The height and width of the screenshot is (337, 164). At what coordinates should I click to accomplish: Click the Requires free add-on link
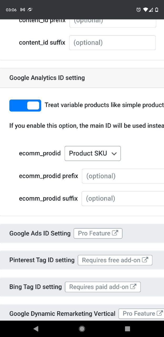pyautogui.click(x=115, y=260)
